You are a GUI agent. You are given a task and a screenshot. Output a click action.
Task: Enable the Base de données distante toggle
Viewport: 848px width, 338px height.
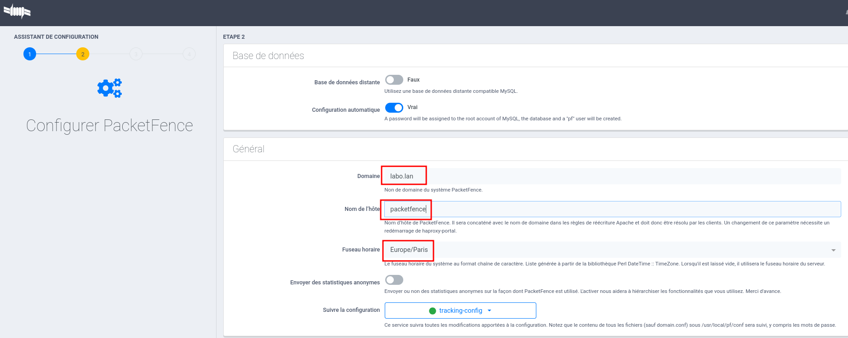click(x=394, y=80)
